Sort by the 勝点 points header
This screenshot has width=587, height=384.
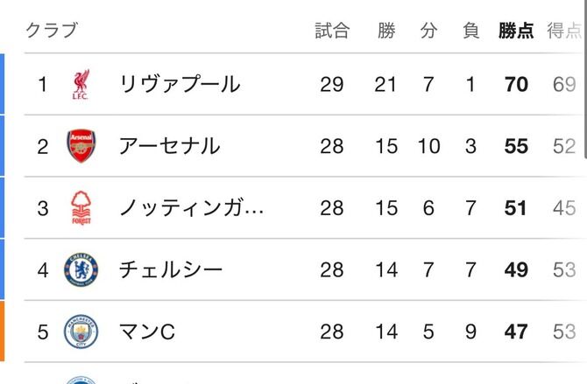point(516,31)
